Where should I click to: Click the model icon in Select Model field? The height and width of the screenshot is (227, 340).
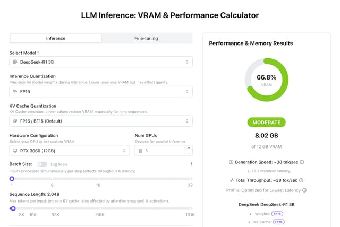point(15,62)
